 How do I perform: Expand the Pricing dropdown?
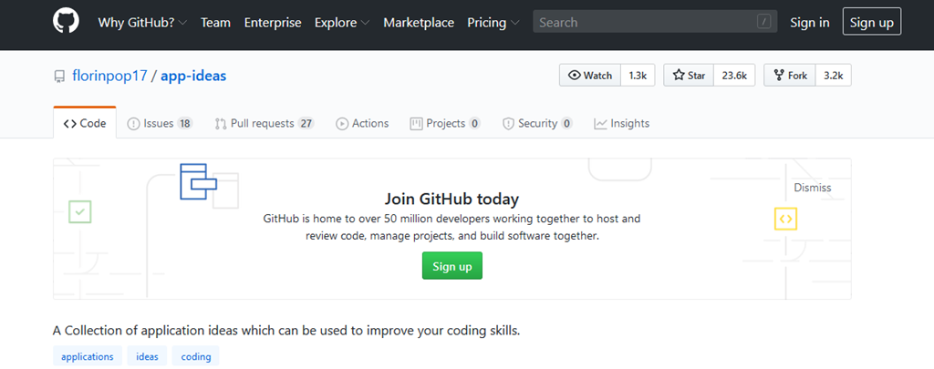tap(493, 23)
